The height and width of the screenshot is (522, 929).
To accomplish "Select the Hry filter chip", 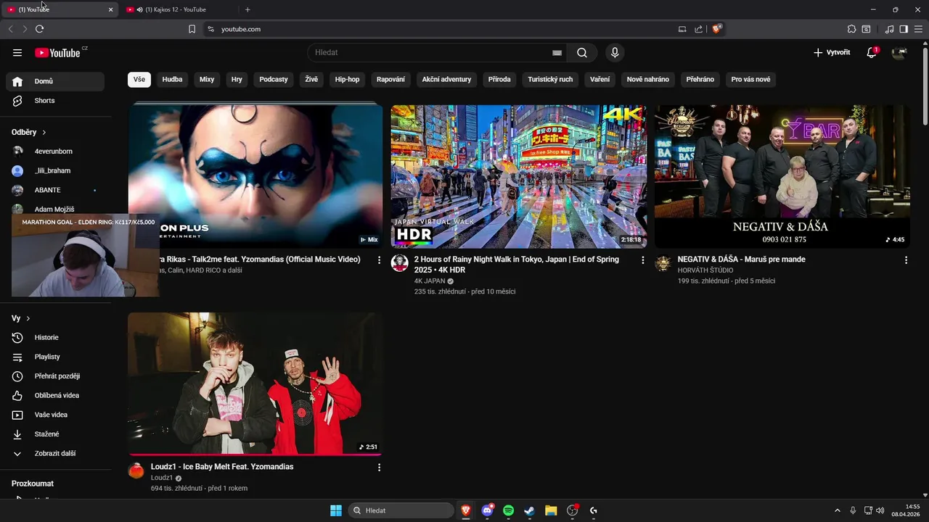I will coord(237,79).
